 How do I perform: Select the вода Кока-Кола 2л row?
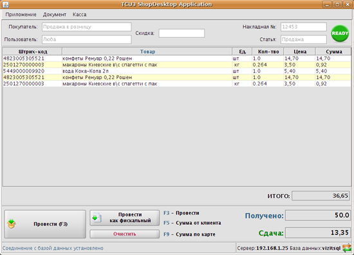177,71
